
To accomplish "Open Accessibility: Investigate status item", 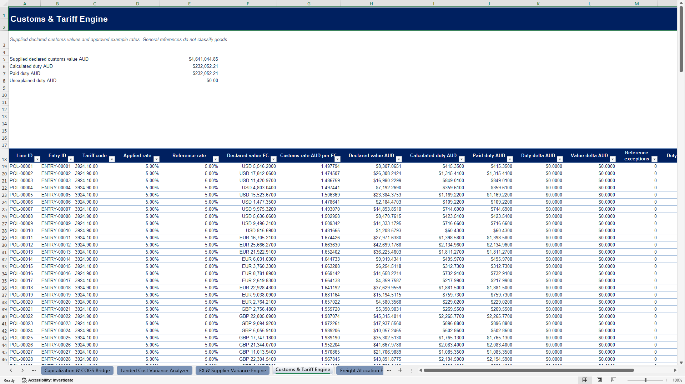I will tap(47, 380).
